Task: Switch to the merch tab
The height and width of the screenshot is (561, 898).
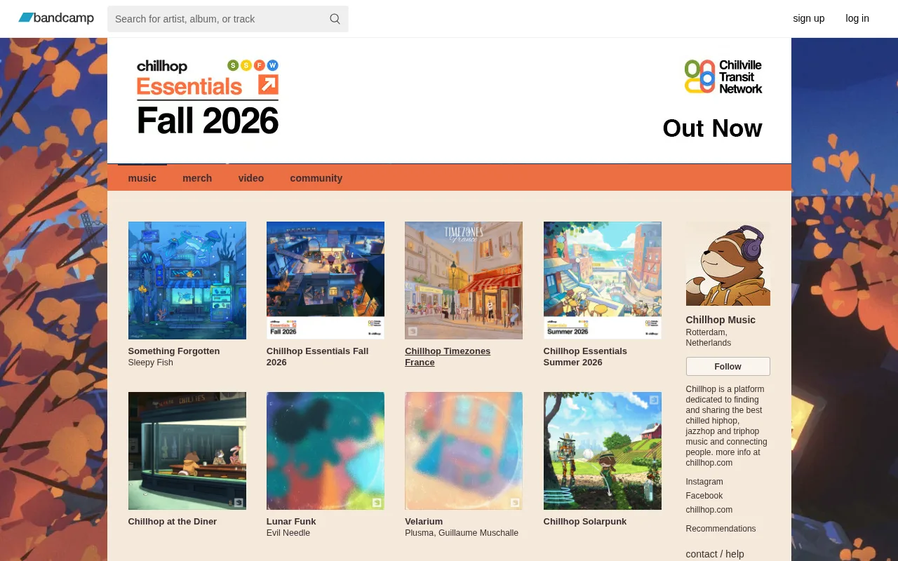Action: point(197,178)
